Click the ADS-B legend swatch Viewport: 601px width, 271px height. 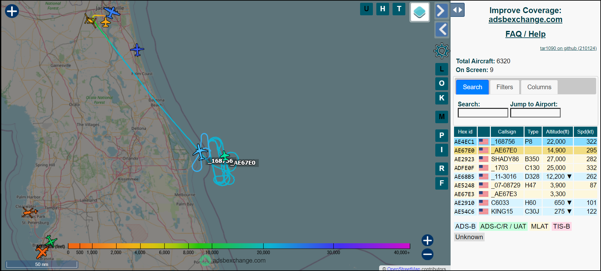coord(465,226)
